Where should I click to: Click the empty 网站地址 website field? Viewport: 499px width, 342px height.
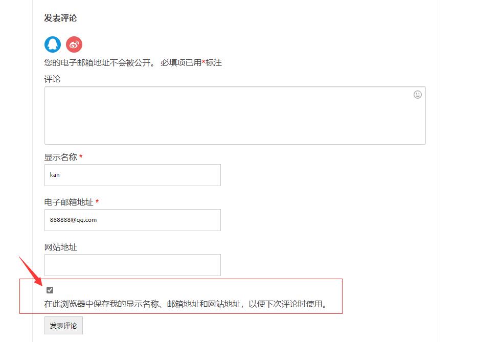coord(132,265)
